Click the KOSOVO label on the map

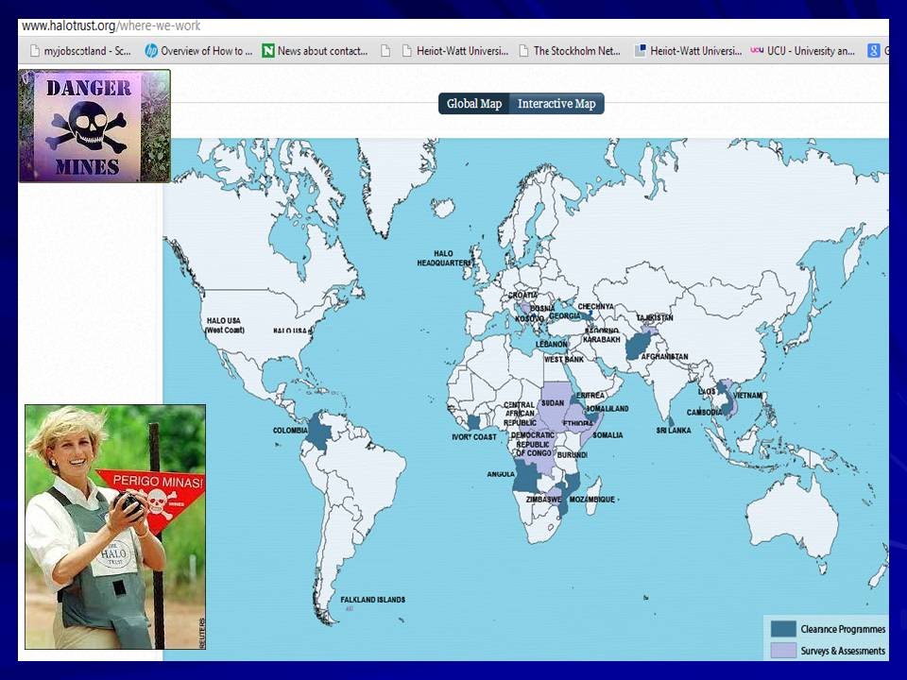tap(529, 318)
